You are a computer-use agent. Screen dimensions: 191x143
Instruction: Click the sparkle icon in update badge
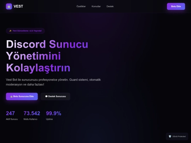point(10,31)
